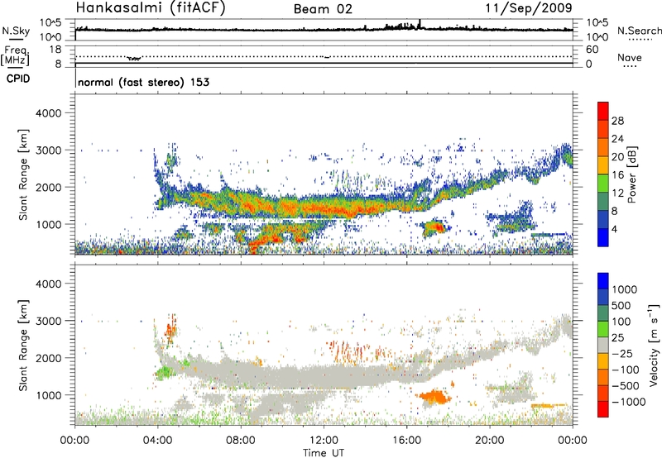Image resolution: width=662 pixels, height=458 pixels.
Task: Click the 4 label on power colorbar
Action: pos(614,229)
